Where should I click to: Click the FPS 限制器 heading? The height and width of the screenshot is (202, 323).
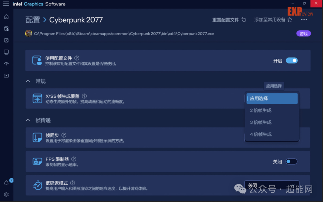pyautogui.click(x=57, y=159)
